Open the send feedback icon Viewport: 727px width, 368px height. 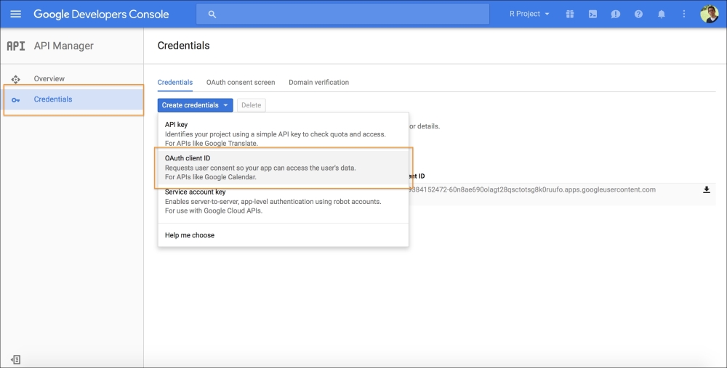616,15
